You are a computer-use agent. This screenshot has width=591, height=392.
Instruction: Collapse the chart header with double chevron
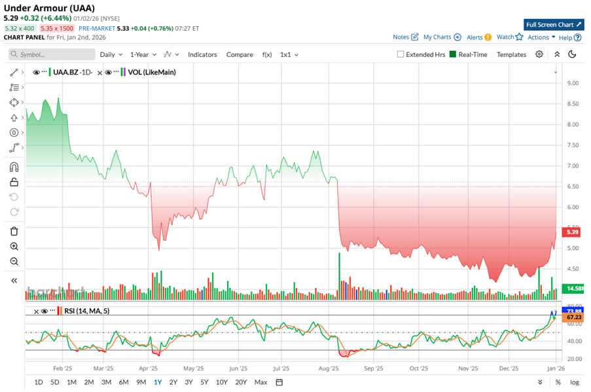[x=557, y=54]
